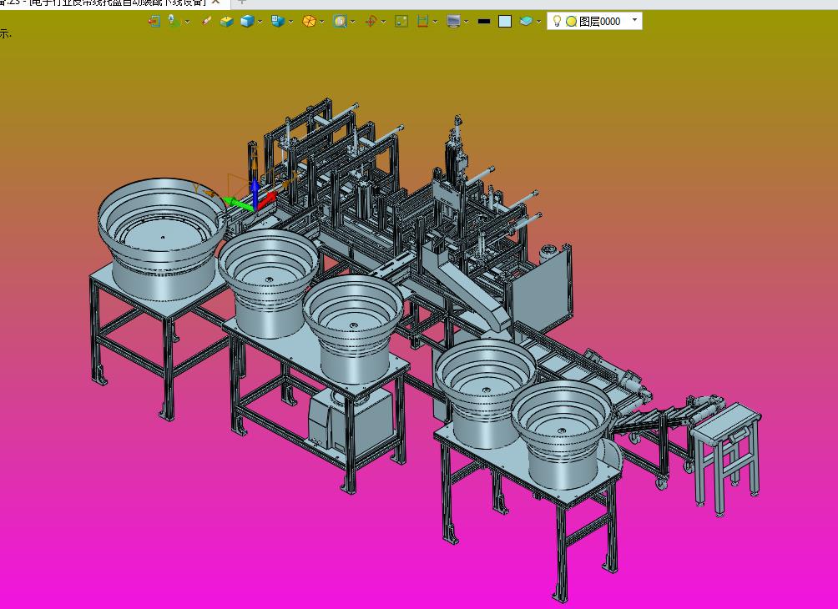Click the section measure bracket icon
Screen dimensions: 838x609
[422, 22]
